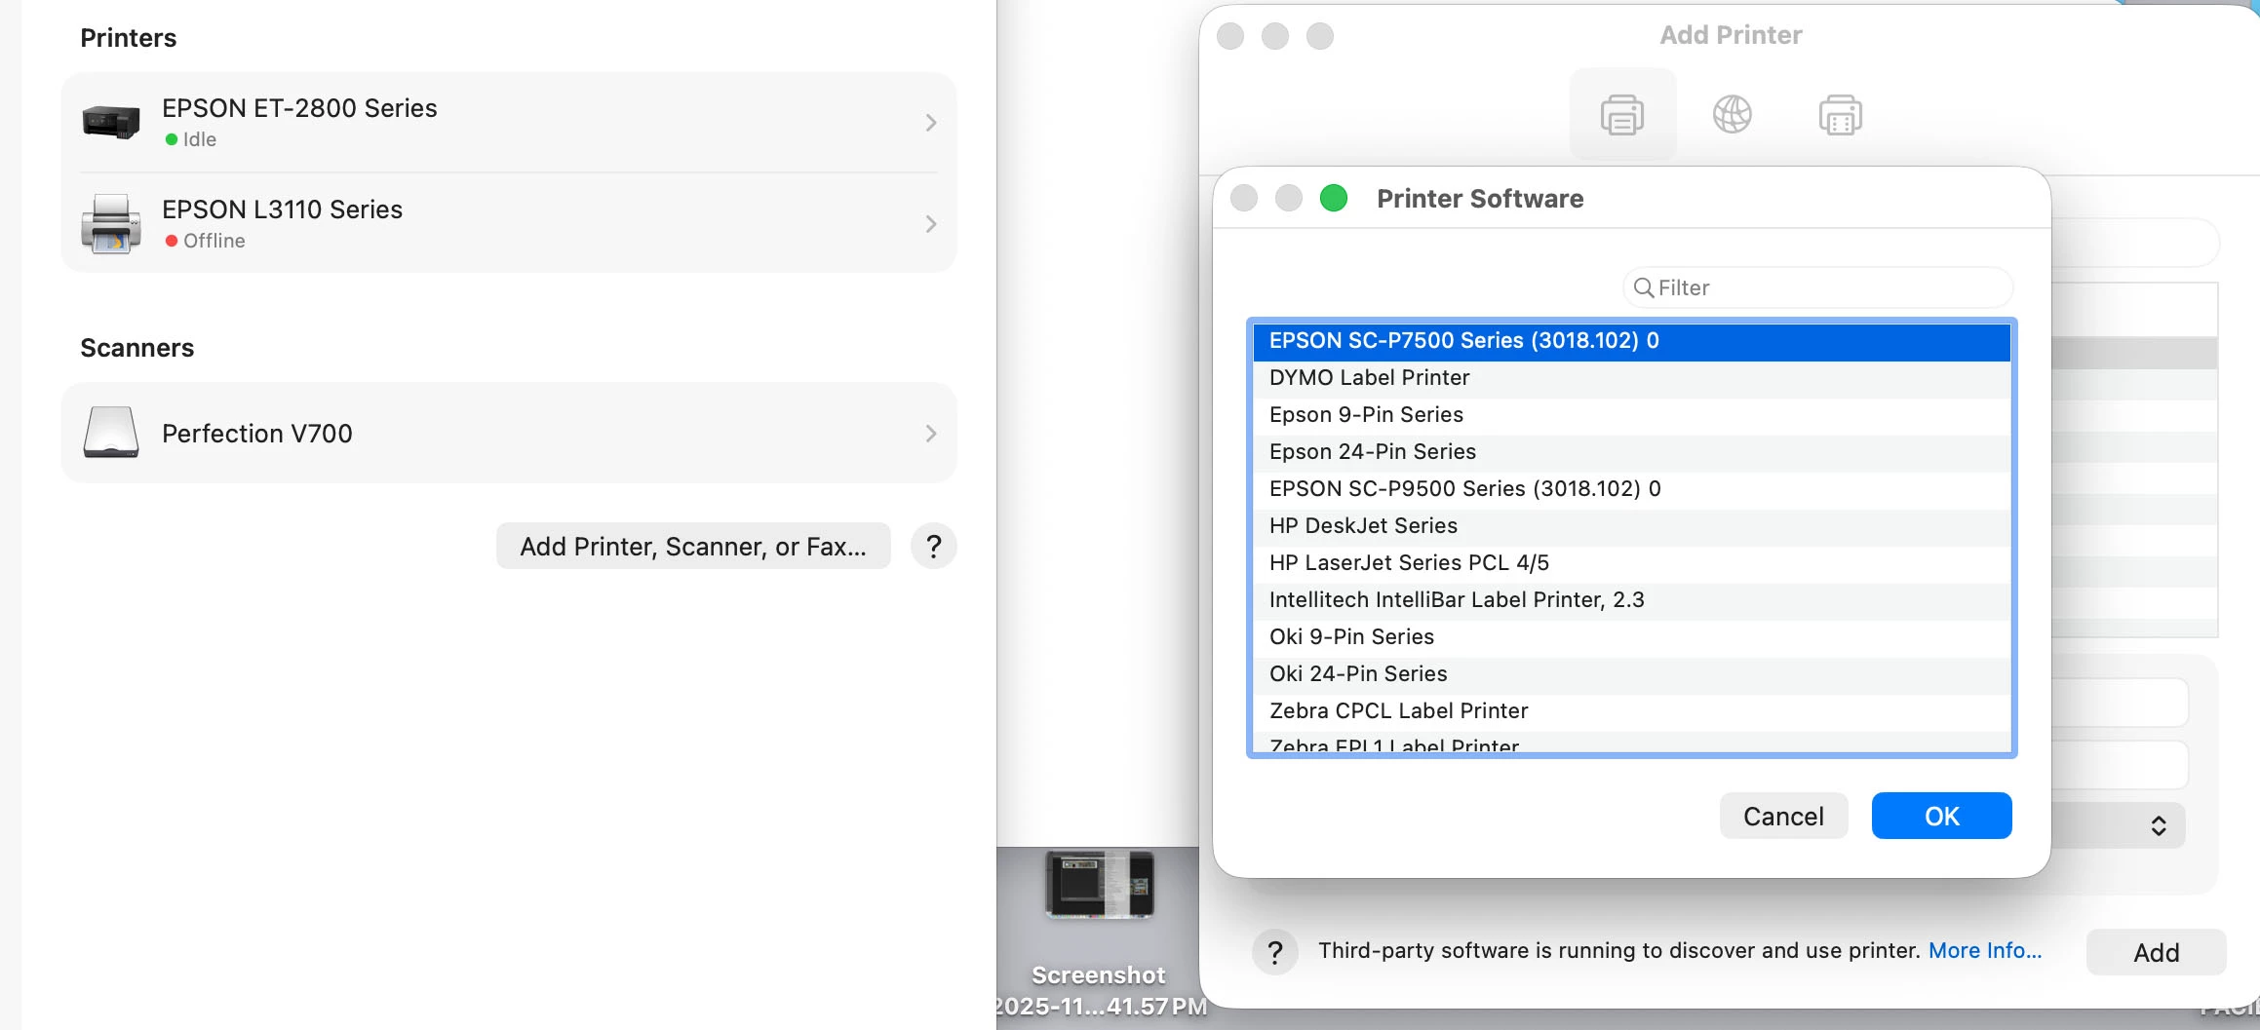Open help question mark in Add Printer window
Image resolution: width=2260 pixels, height=1030 pixels.
point(1275,952)
